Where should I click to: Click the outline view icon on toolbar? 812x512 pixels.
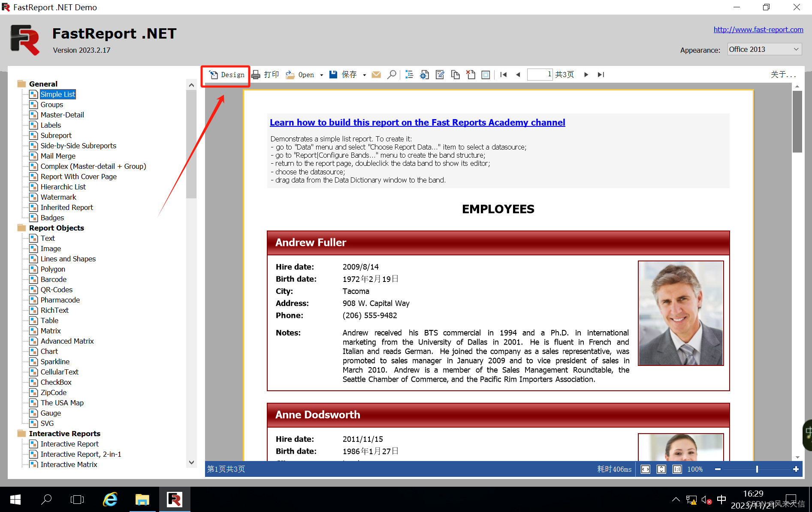tap(409, 74)
